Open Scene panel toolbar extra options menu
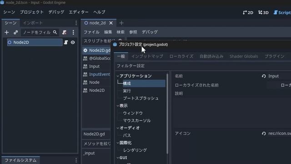The width and height of the screenshot is (291, 164). (73, 32)
